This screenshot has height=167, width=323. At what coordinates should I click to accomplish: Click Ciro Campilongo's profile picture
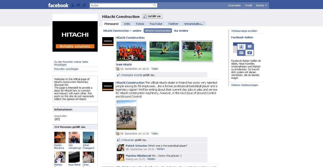click(74, 137)
